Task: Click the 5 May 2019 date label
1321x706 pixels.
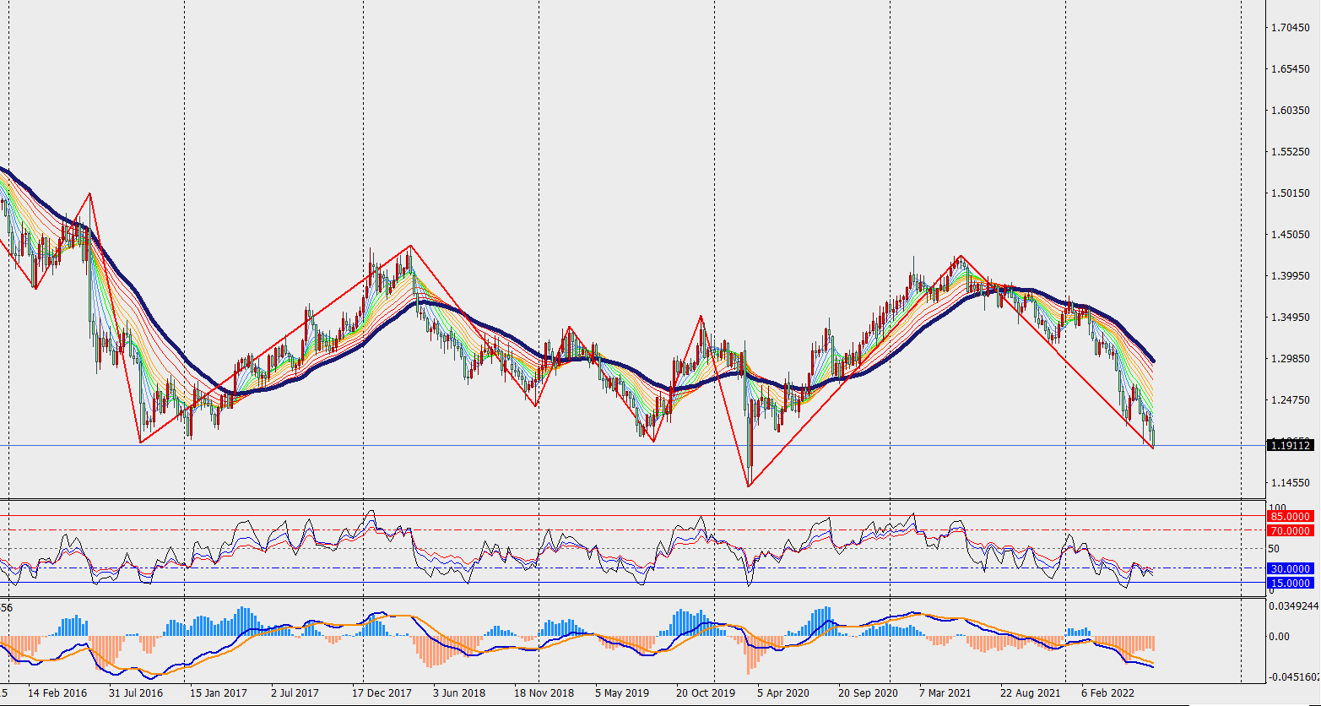Action: pyautogui.click(x=622, y=692)
